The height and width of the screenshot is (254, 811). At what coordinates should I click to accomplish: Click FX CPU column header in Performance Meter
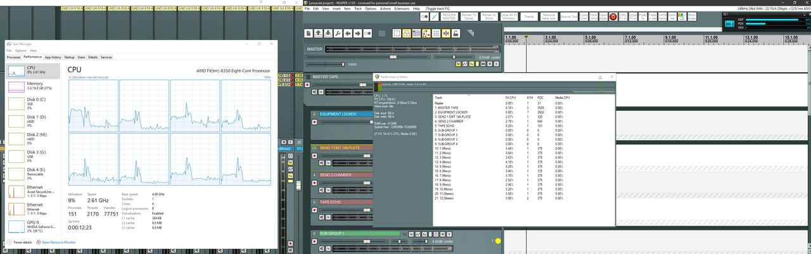click(511, 98)
